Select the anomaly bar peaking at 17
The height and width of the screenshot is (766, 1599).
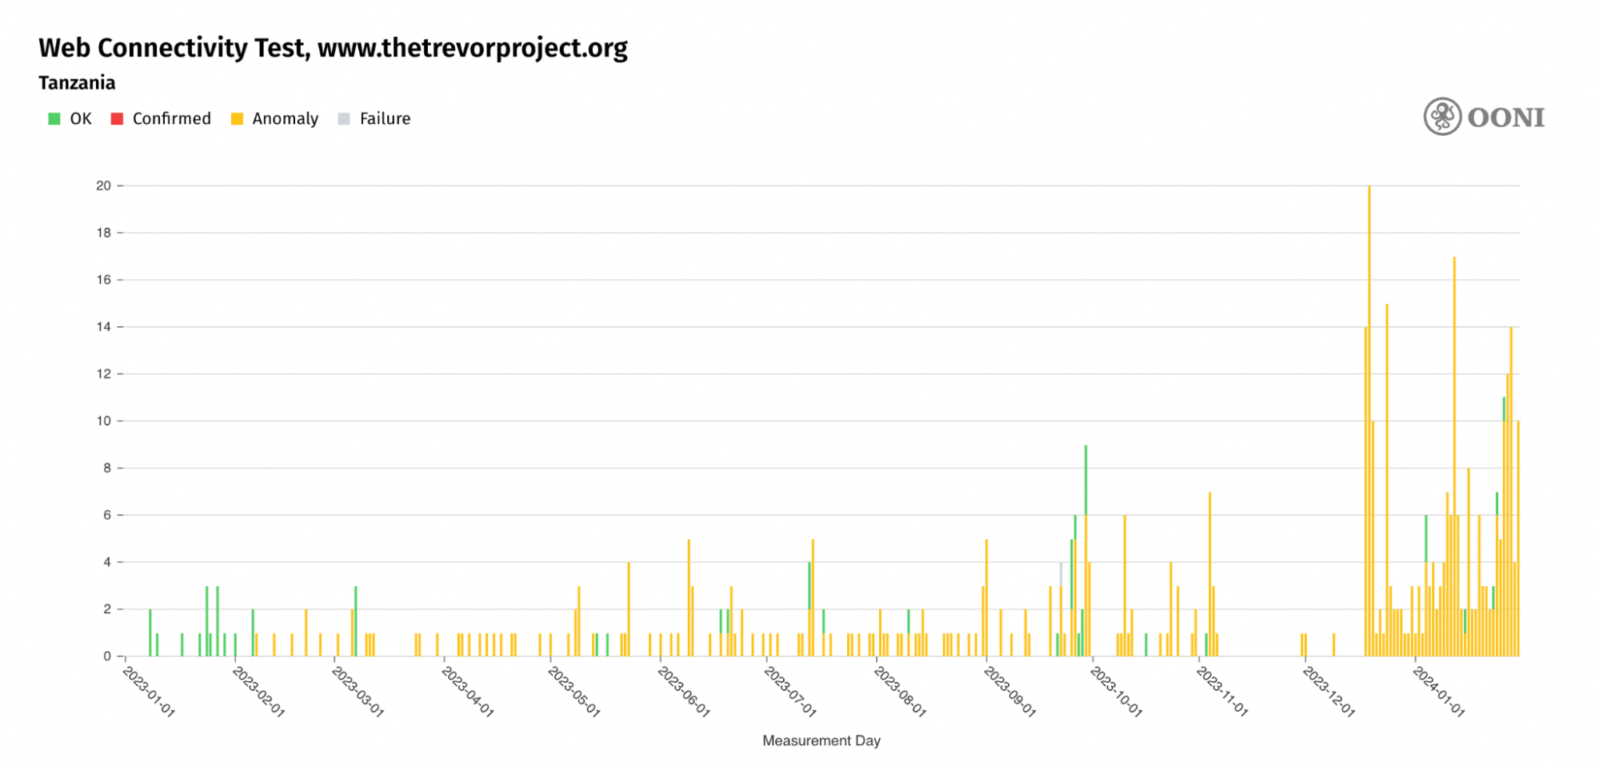(1454, 456)
